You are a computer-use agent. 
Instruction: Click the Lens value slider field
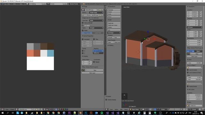coord(194,63)
